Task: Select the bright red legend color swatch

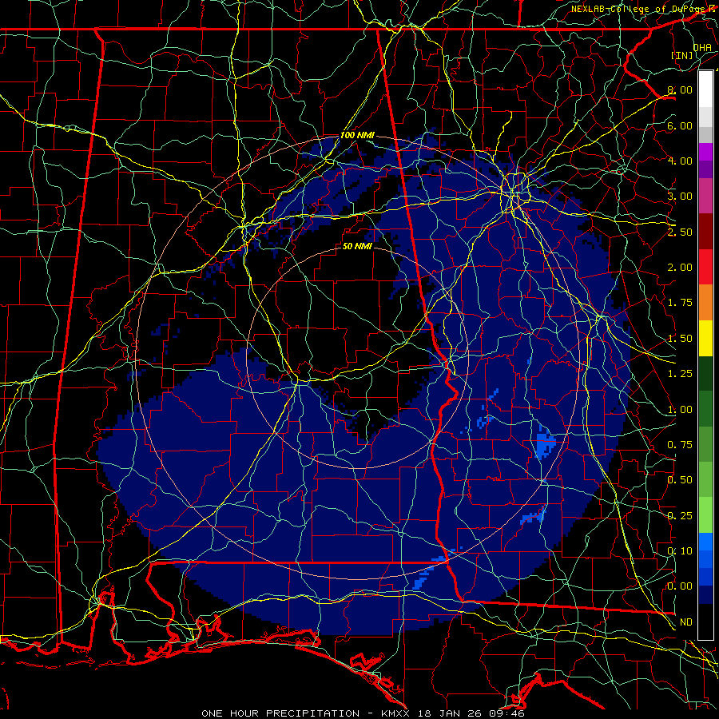Action: coord(705,268)
